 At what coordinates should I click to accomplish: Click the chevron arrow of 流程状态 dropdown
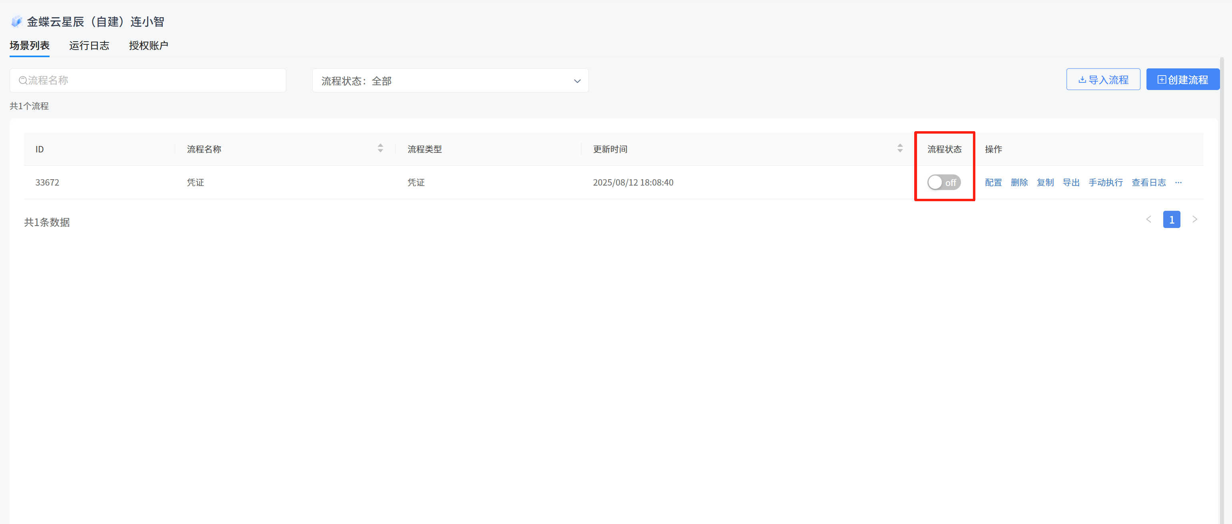(577, 81)
